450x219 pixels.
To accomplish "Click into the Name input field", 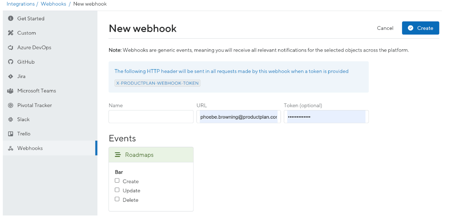I will (x=151, y=116).
